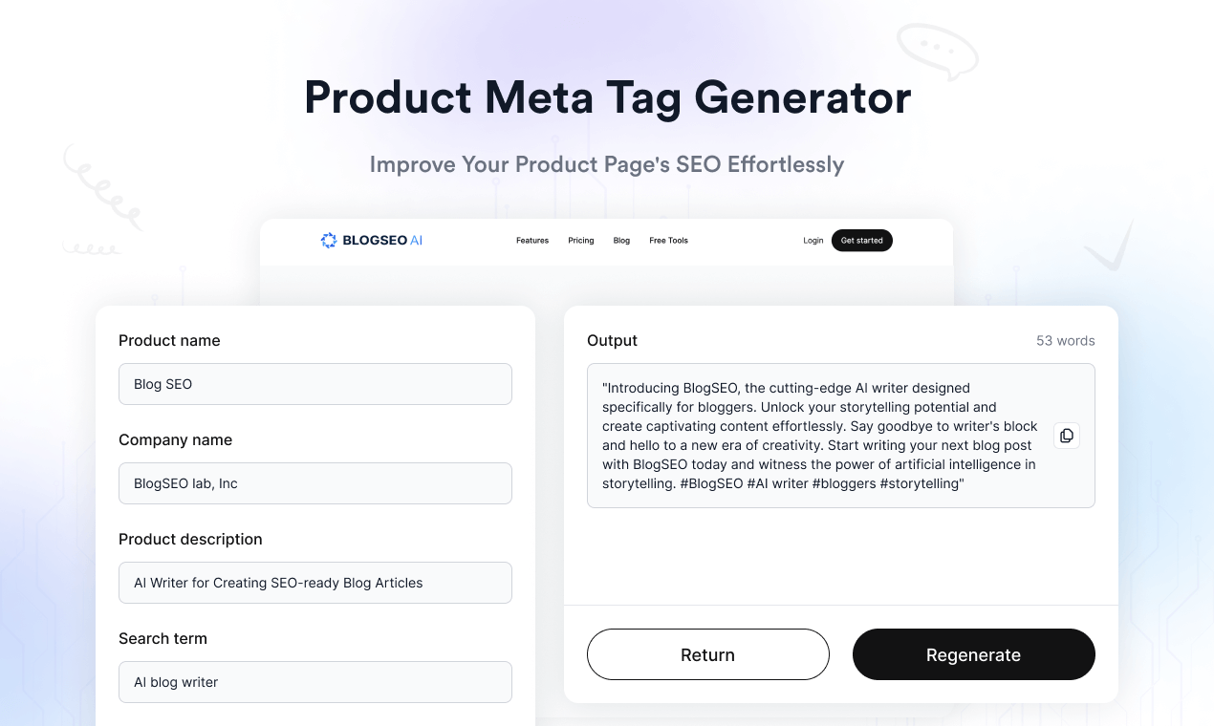Click the Product Meta Tag Generator title
This screenshot has width=1214, height=726.
(607, 98)
